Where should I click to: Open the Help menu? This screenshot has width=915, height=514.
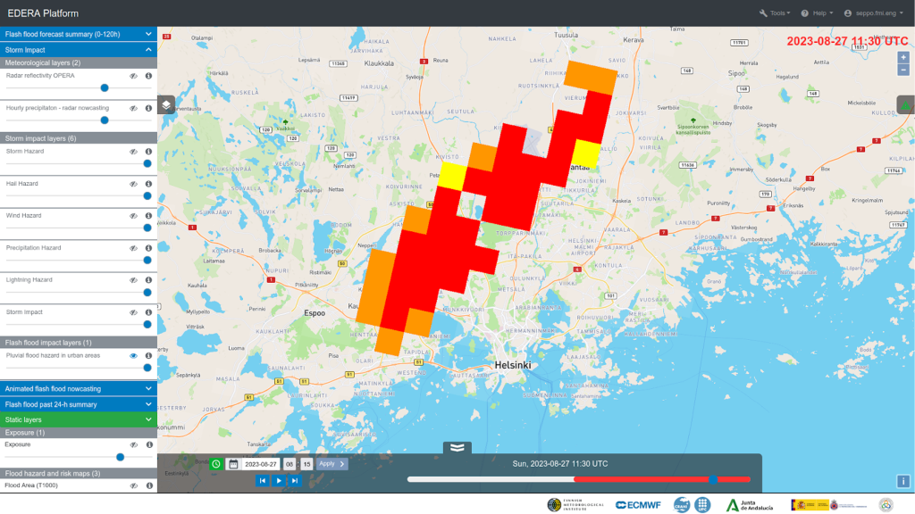pos(817,13)
